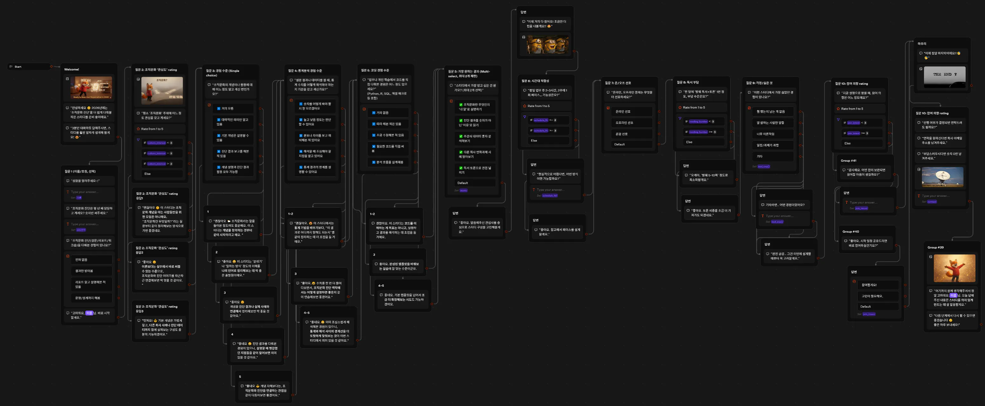The width and height of the screenshot is (985, 406).
Task: Click the "마무리" group title
Action: click(x=922, y=43)
